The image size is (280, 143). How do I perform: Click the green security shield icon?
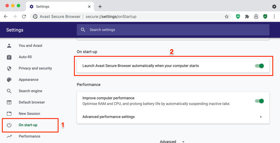(265, 17)
